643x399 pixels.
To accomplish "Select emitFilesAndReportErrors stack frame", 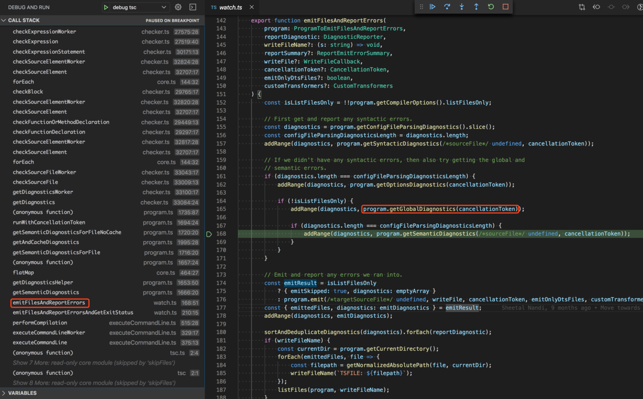I will coord(49,303).
